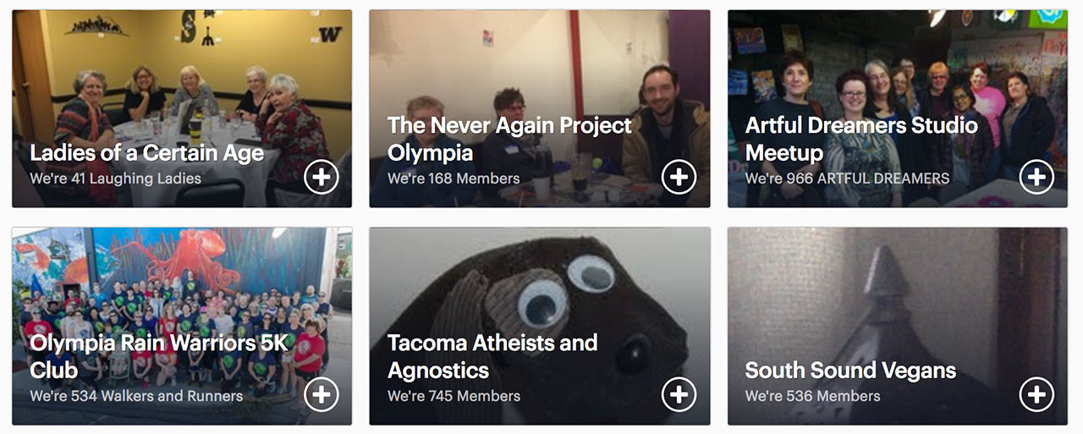Click "We're 41 Laughing Ladies" text
The height and width of the screenshot is (434, 1083).
pos(115,179)
